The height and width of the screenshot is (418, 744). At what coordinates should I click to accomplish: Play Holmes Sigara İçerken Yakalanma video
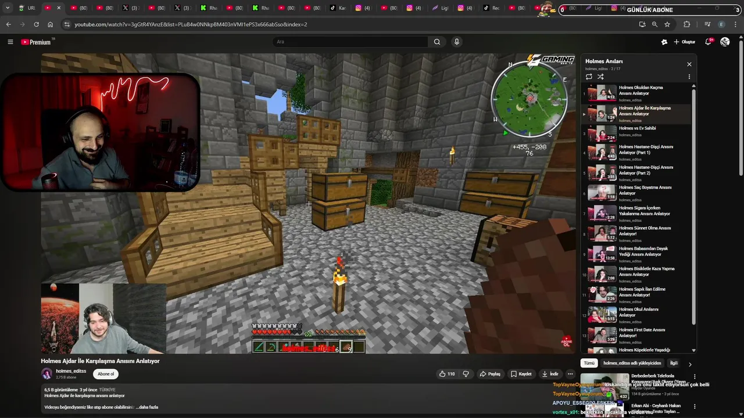[x=637, y=214]
